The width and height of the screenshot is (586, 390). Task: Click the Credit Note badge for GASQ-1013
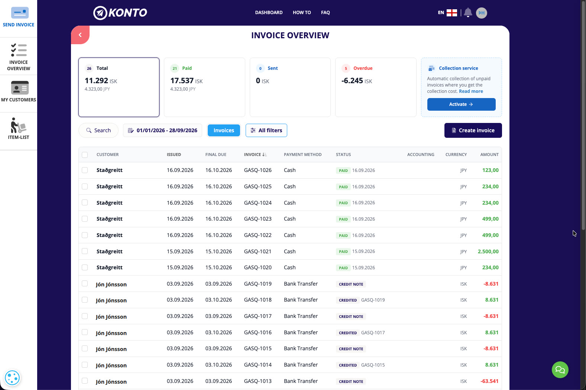click(x=351, y=381)
